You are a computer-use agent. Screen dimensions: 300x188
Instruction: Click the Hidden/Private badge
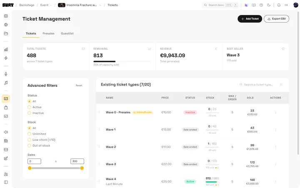[142, 112]
